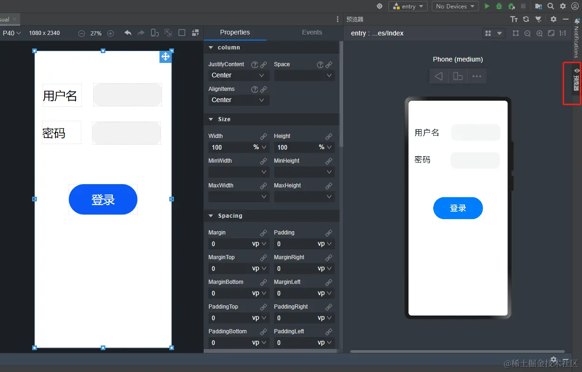
Task: Rotate the previewed phone
Action: tap(458, 76)
